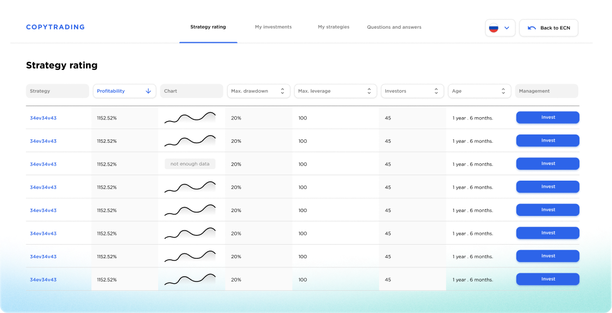Click the Max. drawdown sort arrows

283,91
